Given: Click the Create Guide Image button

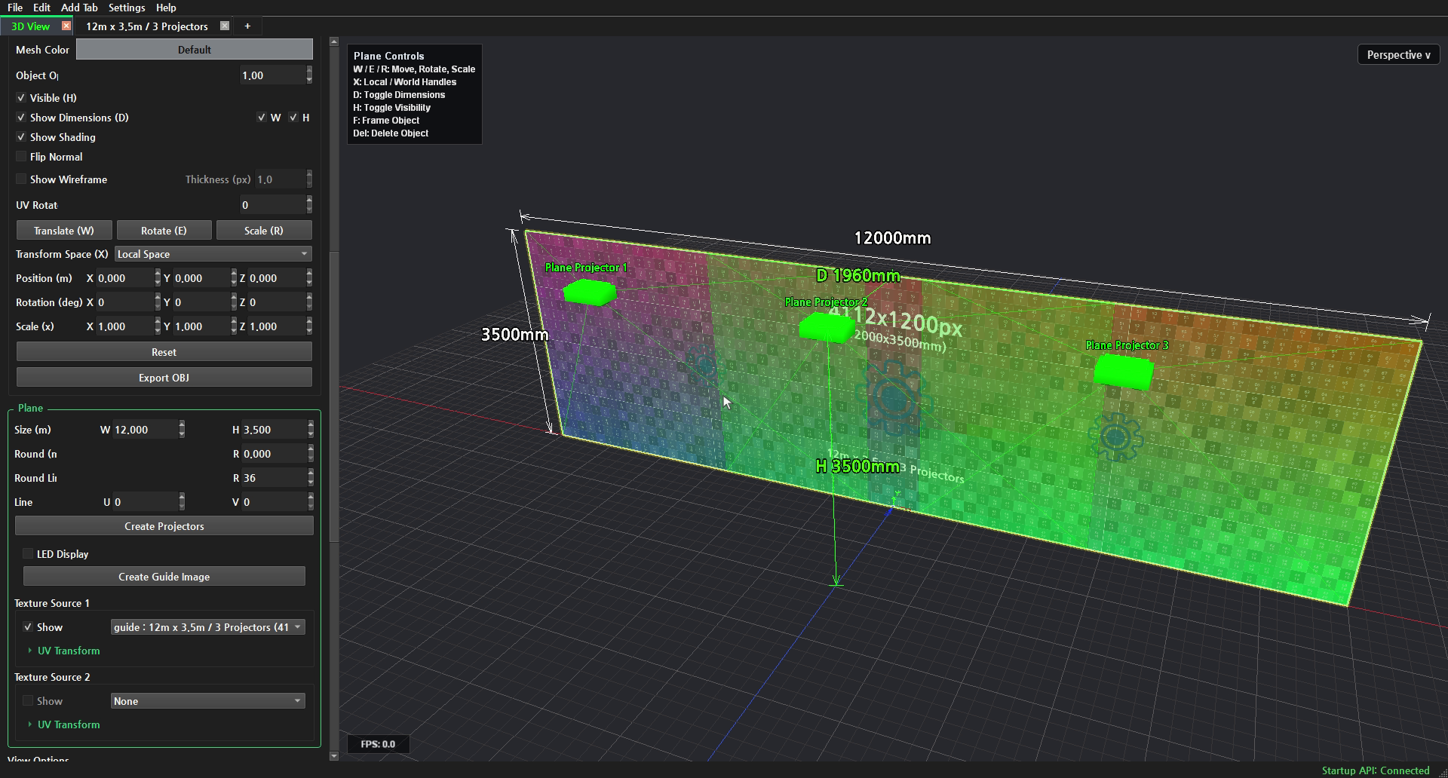Looking at the screenshot, I should coord(164,577).
